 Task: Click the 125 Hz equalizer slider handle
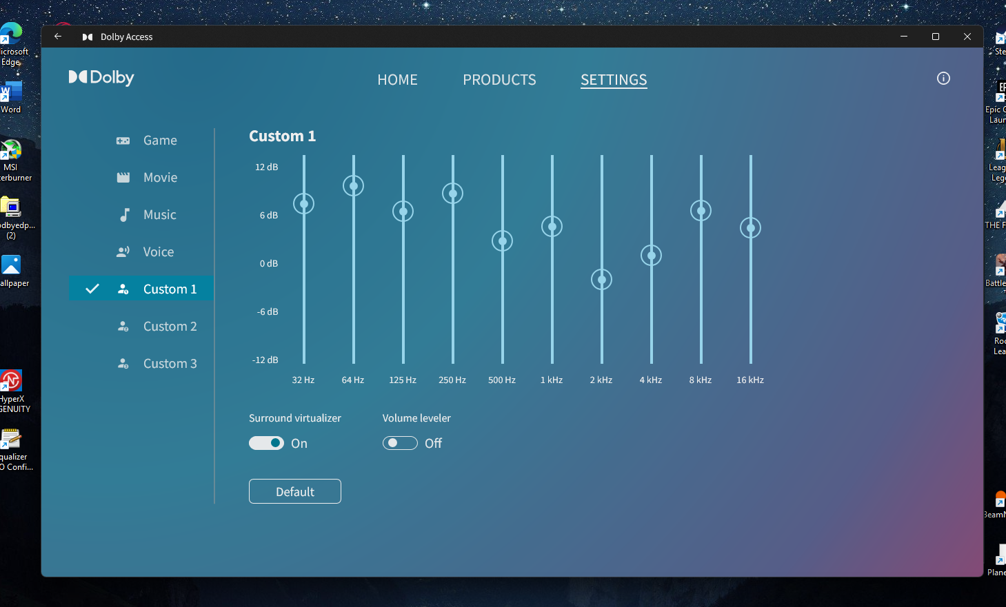click(x=403, y=211)
